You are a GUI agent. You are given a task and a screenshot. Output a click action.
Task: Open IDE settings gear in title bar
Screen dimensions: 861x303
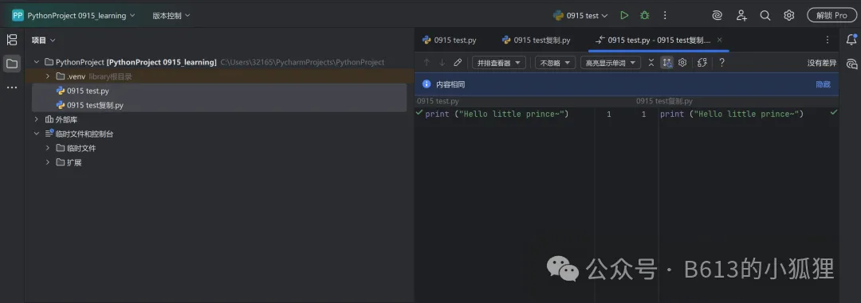pyautogui.click(x=789, y=15)
